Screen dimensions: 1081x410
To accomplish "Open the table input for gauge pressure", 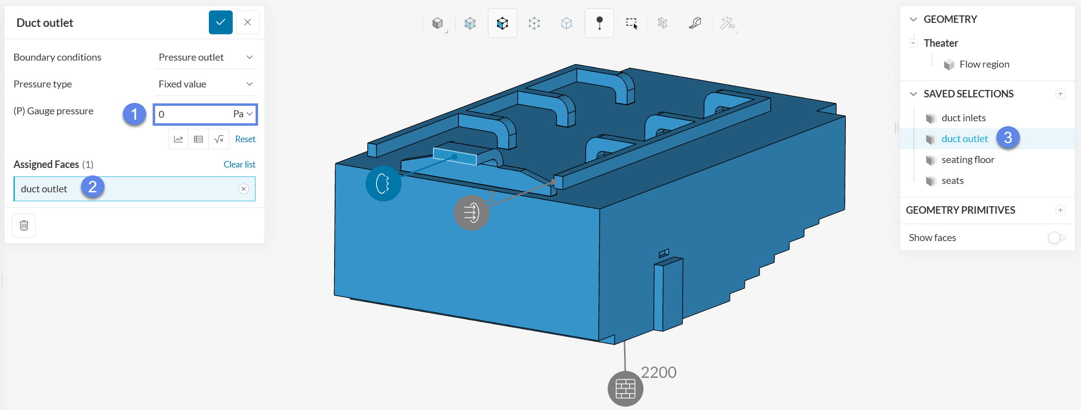I will pos(198,139).
